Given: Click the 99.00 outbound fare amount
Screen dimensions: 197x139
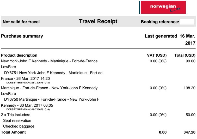Looking at the screenshot, I should click(190, 61).
